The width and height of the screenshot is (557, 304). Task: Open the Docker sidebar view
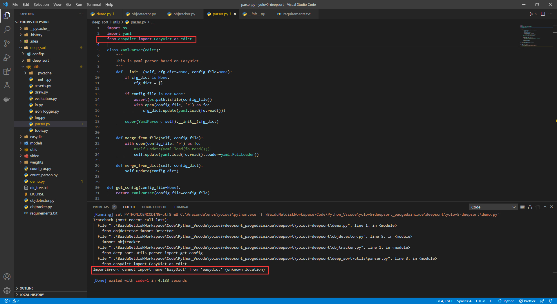point(7,99)
